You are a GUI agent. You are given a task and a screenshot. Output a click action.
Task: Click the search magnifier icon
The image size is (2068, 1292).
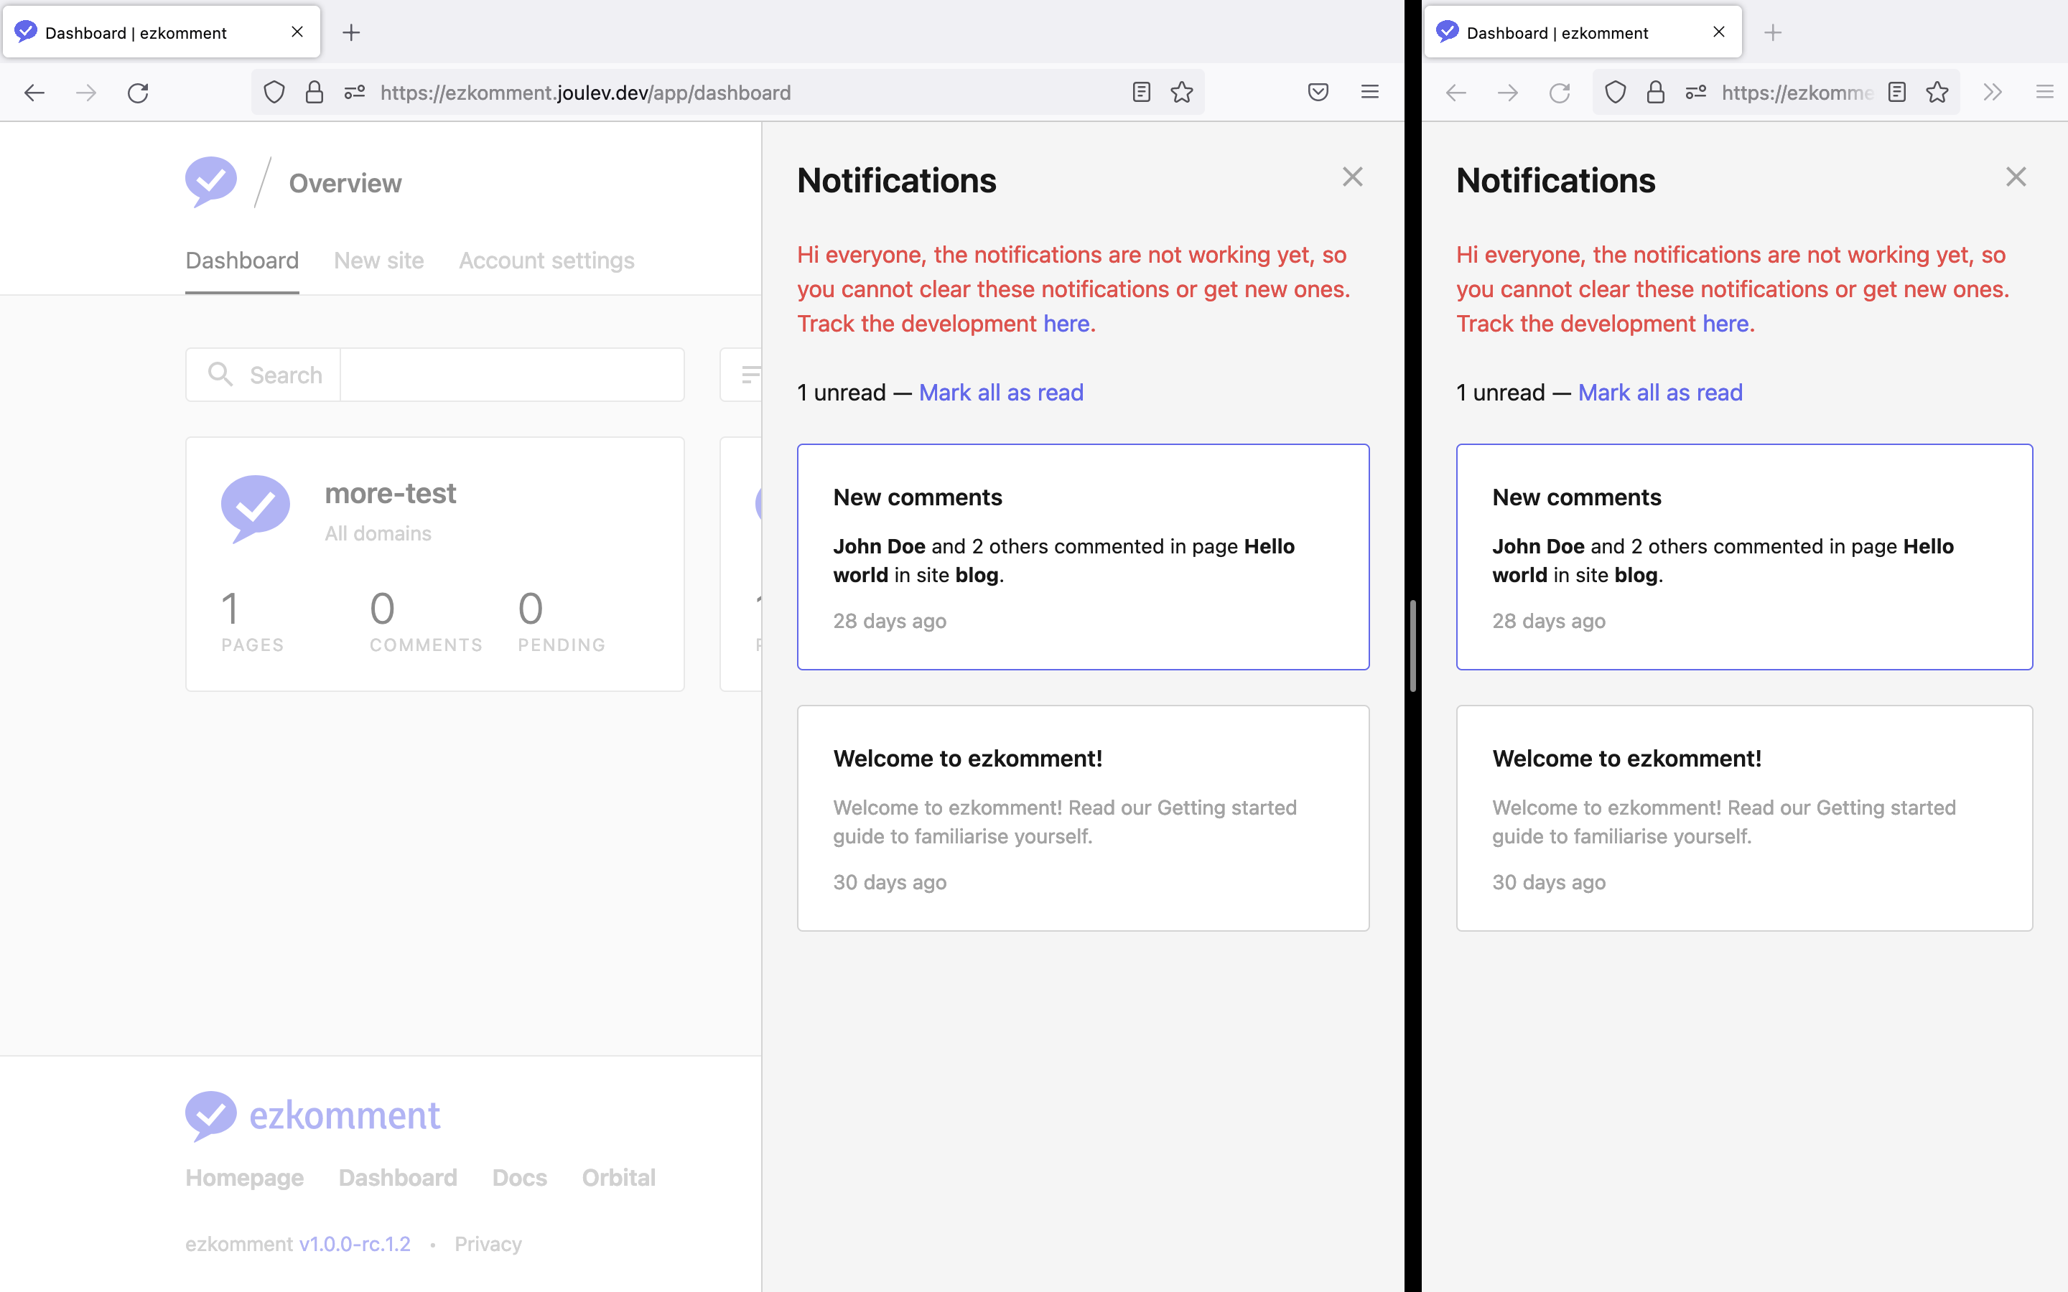tap(220, 374)
